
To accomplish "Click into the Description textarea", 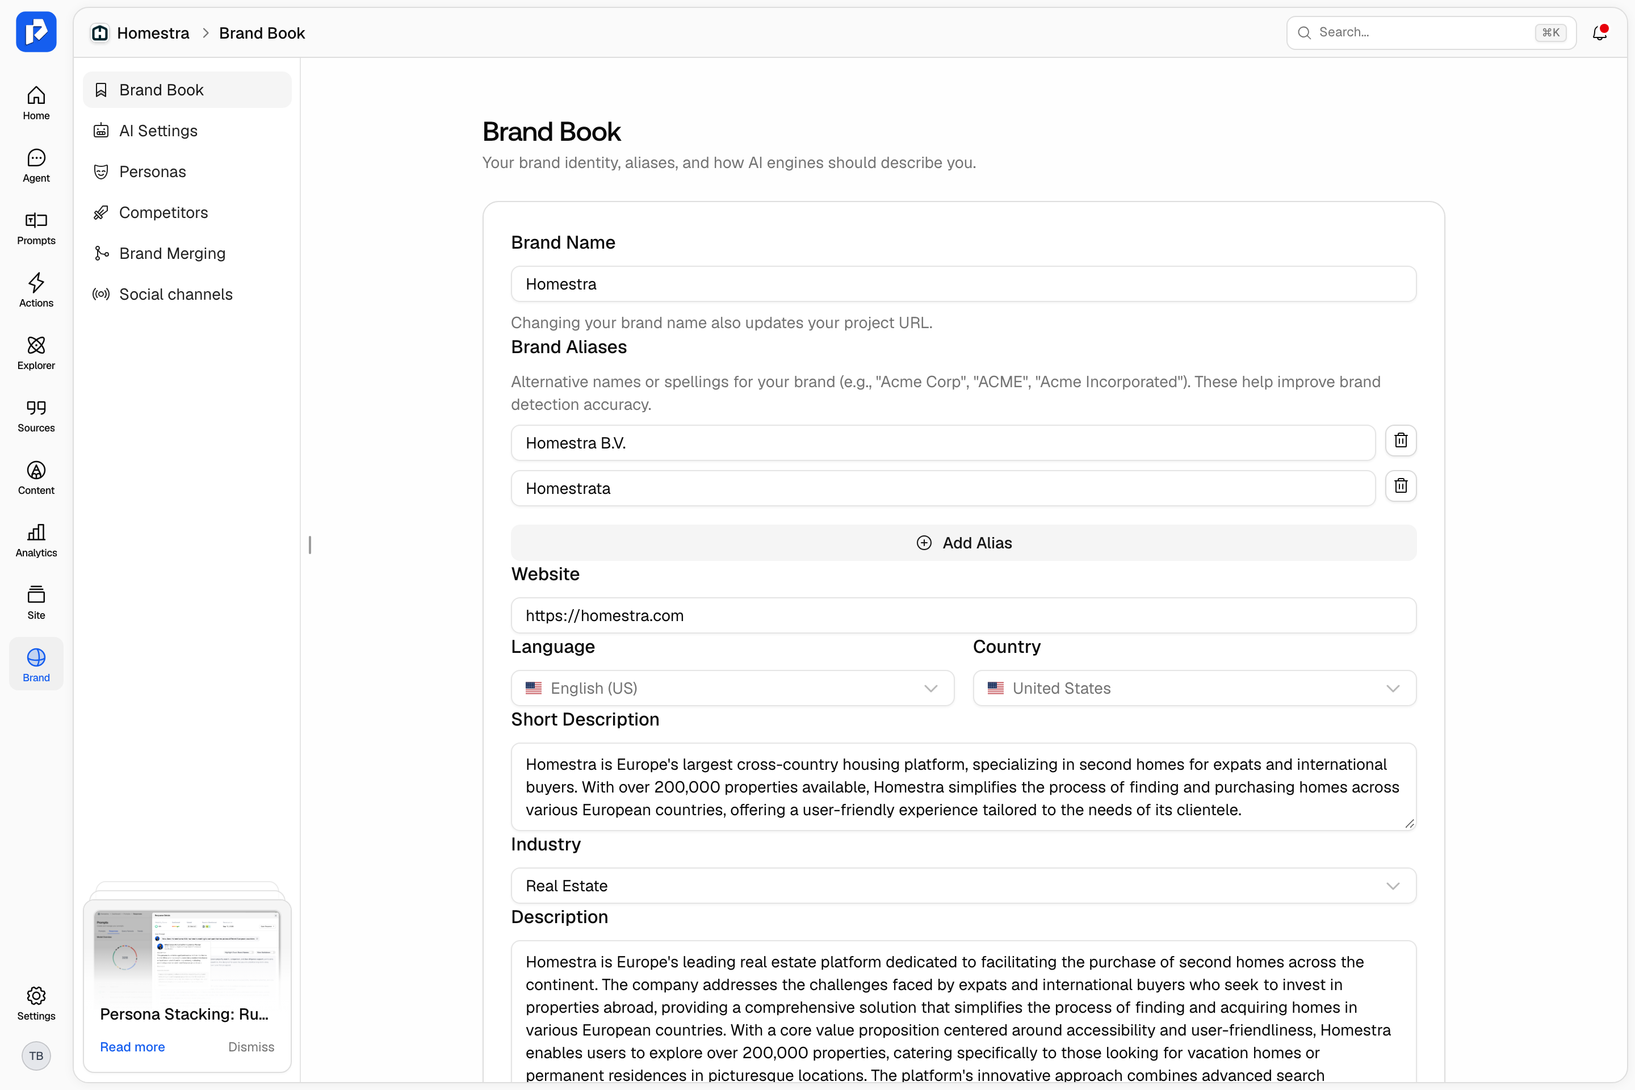I will (x=963, y=1012).
